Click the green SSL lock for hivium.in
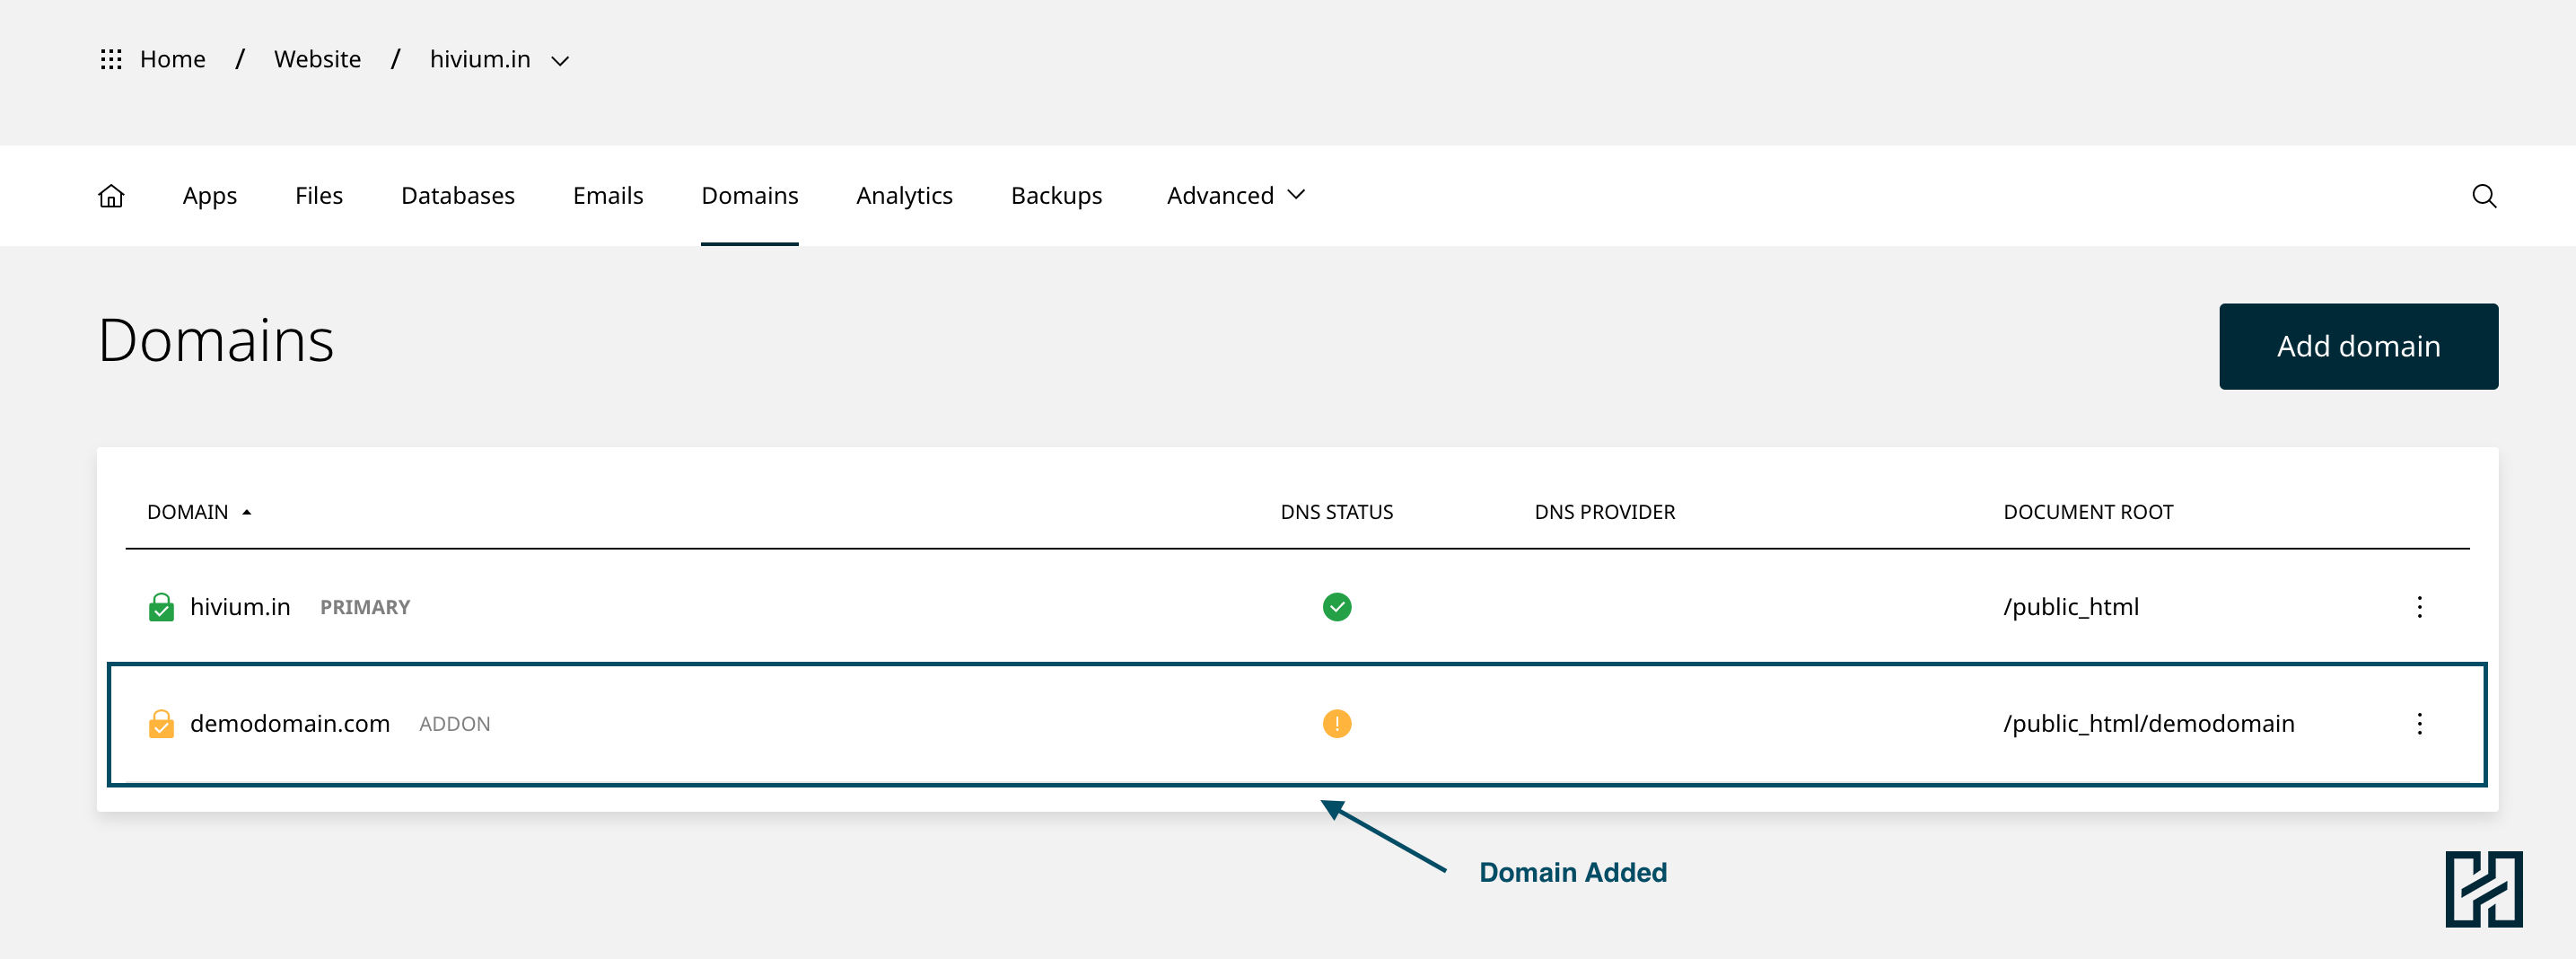2576x959 pixels. 161,607
